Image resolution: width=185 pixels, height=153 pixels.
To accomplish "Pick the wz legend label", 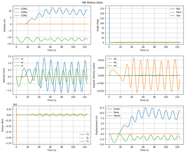I will click(115, 66).
